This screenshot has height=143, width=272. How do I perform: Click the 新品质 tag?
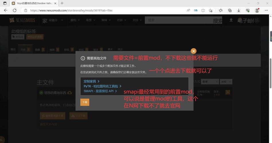[x=18, y=37]
